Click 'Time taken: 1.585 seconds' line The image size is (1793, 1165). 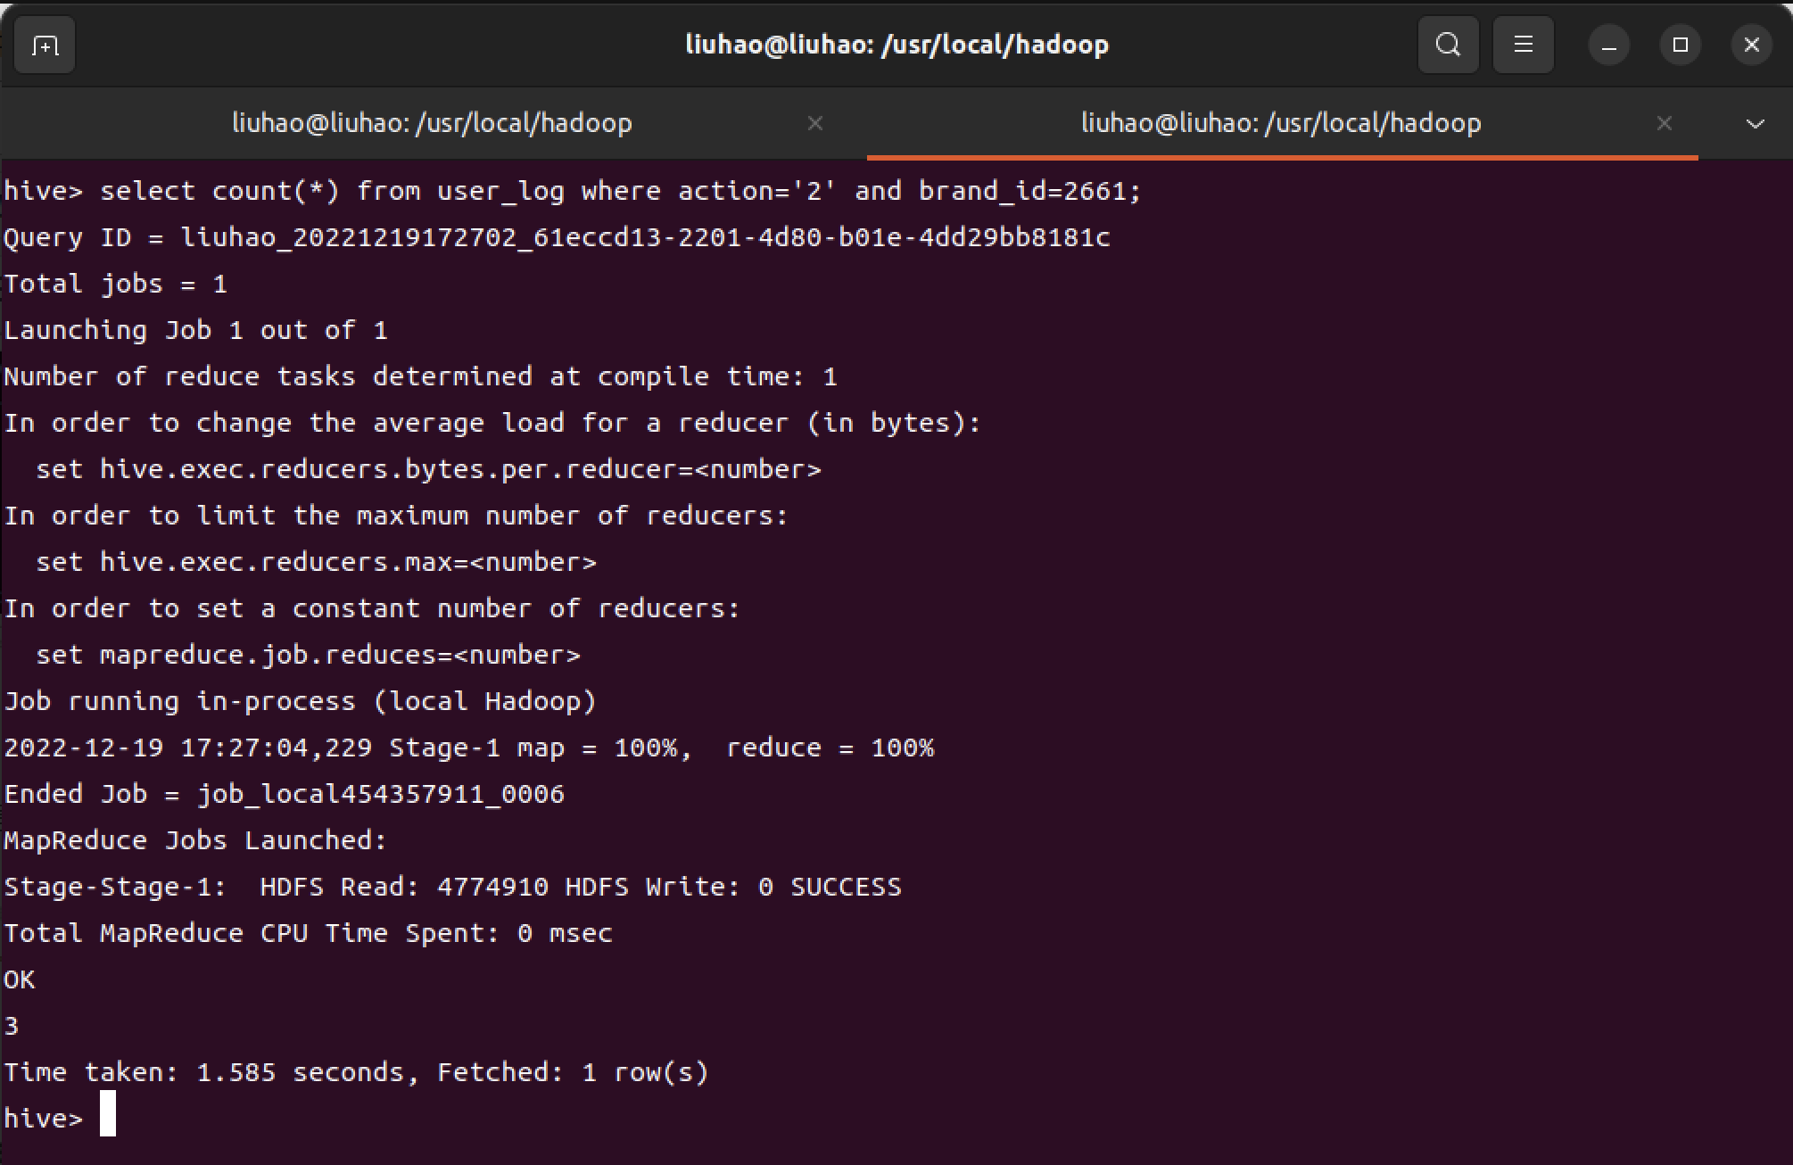point(357,1072)
